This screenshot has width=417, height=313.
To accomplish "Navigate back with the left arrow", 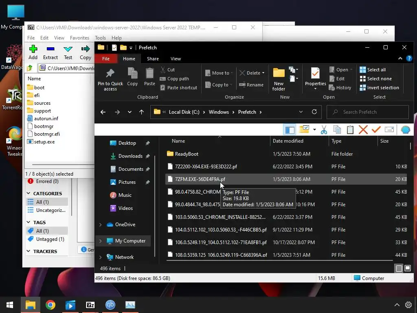I will tap(103, 112).
